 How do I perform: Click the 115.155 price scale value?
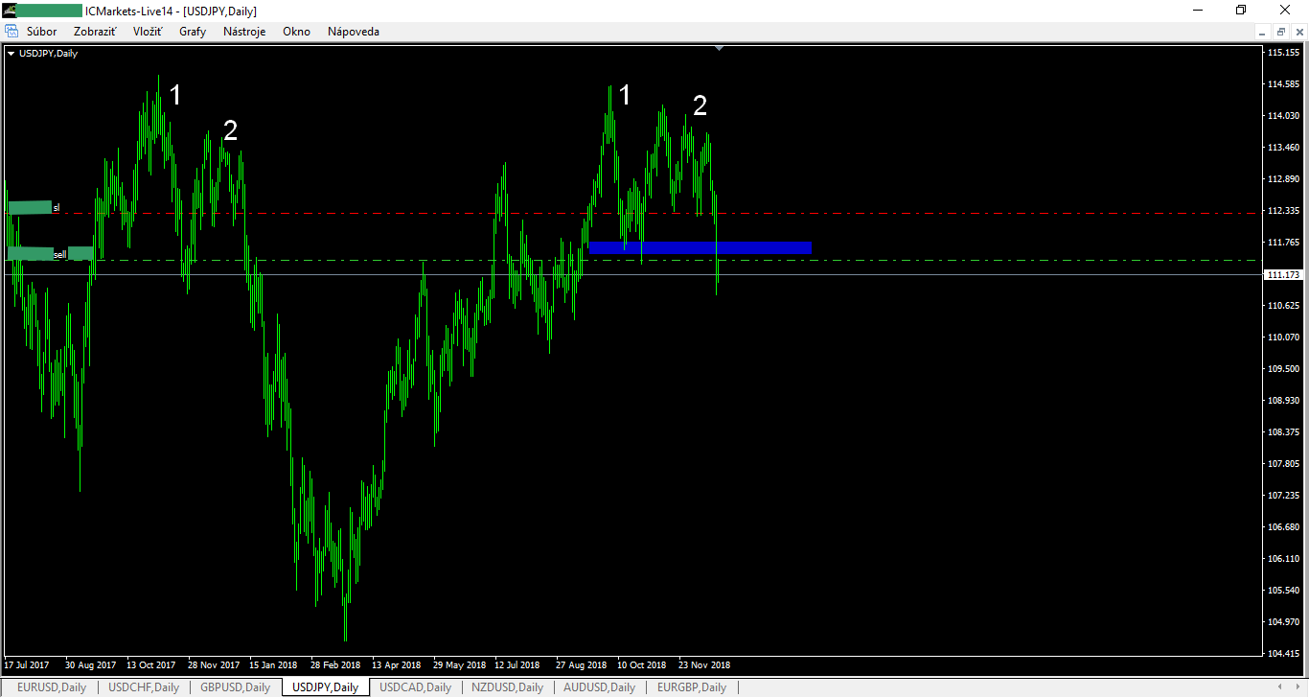point(1283,53)
